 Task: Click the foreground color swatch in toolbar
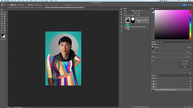coord(2,35)
